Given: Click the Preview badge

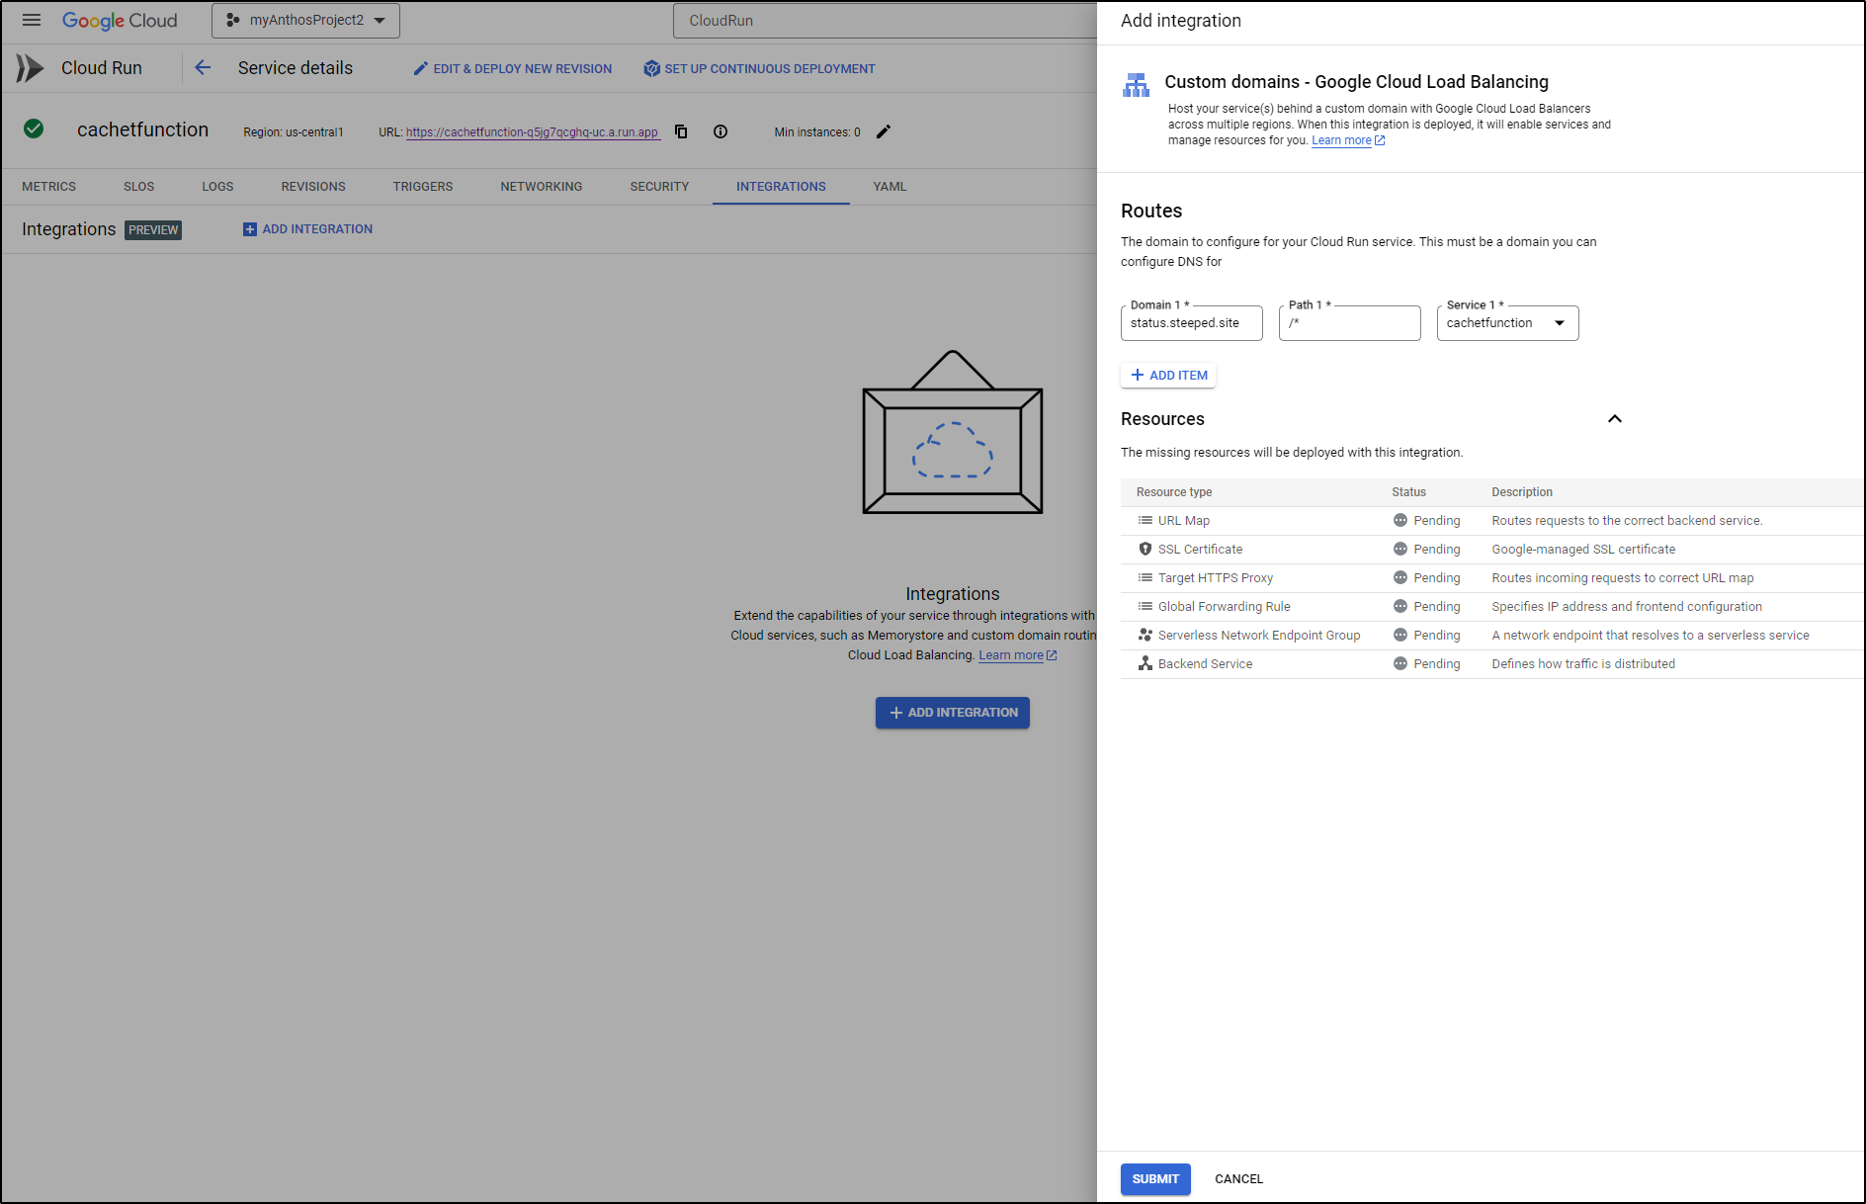Looking at the screenshot, I should [x=153, y=230].
